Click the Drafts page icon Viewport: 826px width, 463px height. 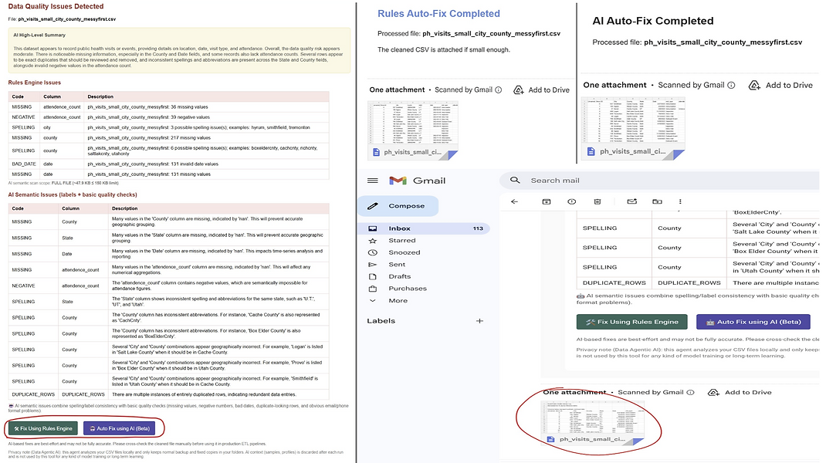pyautogui.click(x=372, y=276)
